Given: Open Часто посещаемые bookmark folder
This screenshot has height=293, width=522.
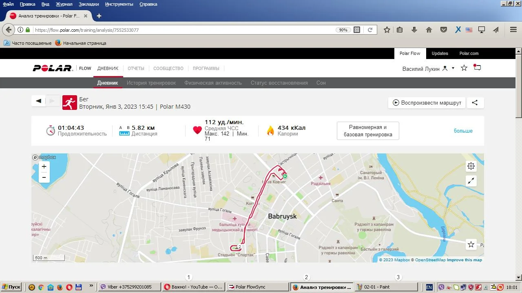Looking at the screenshot, I should (x=28, y=43).
